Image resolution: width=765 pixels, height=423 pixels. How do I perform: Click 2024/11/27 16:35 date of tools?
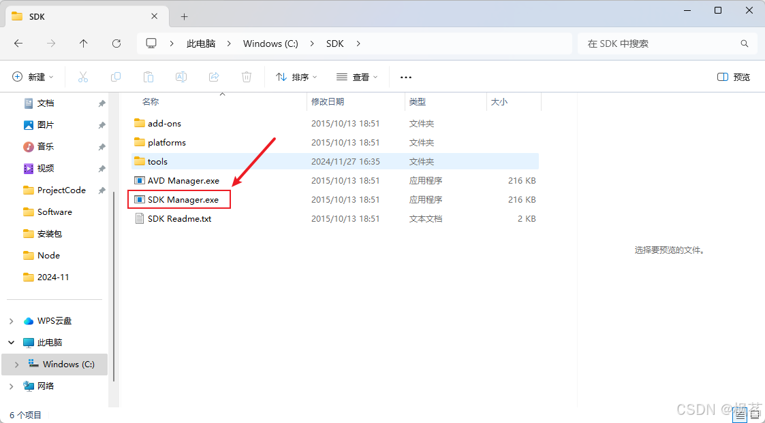pos(345,161)
